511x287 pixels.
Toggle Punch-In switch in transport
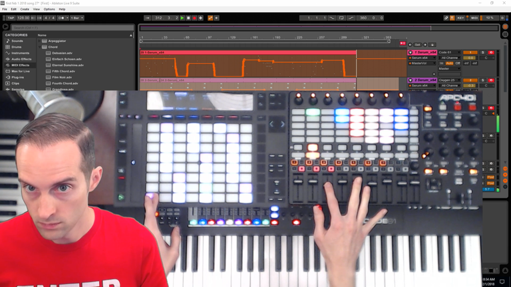[x=332, y=18]
